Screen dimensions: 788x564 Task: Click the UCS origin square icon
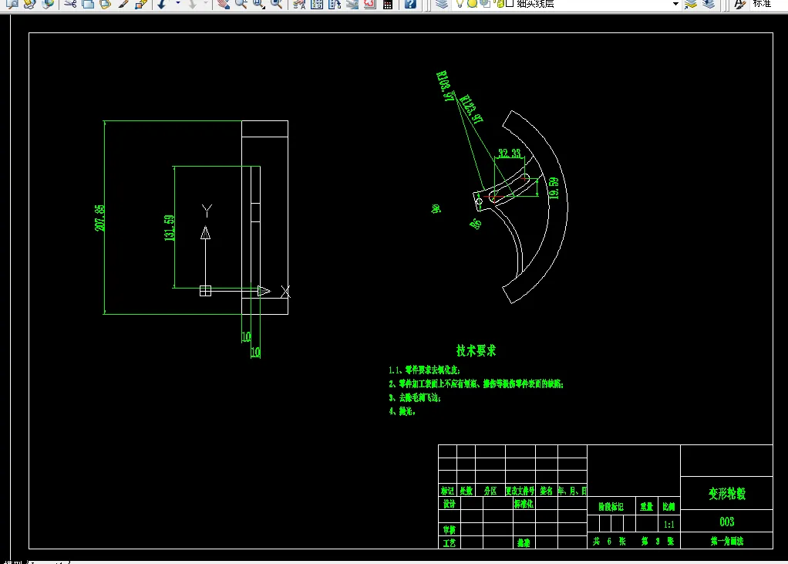(x=206, y=291)
